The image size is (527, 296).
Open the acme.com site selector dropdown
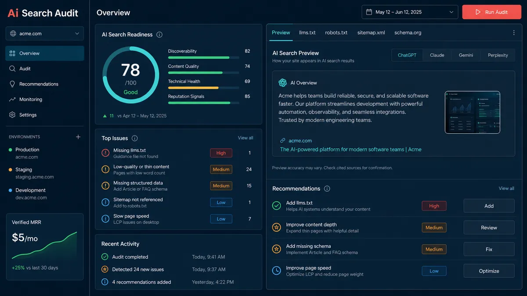pos(45,33)
